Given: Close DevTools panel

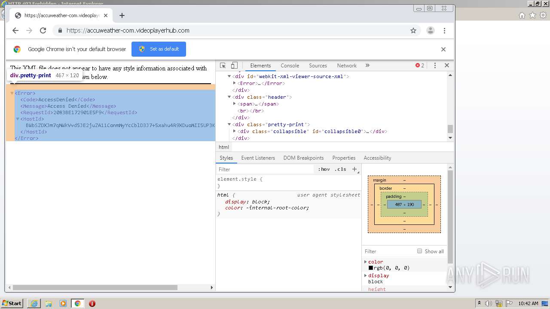Looking at the screenshot, I should pos(447,66).
